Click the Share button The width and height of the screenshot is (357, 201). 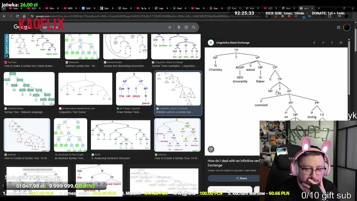[242, 178]
